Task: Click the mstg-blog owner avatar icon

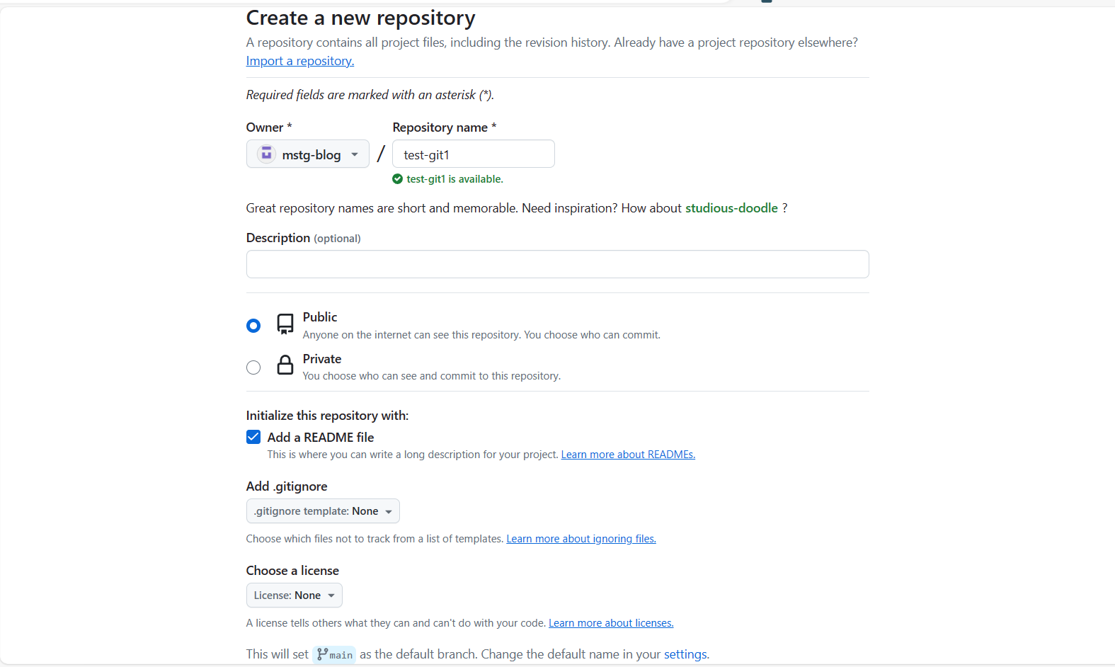Action: [x=266, y=154]
